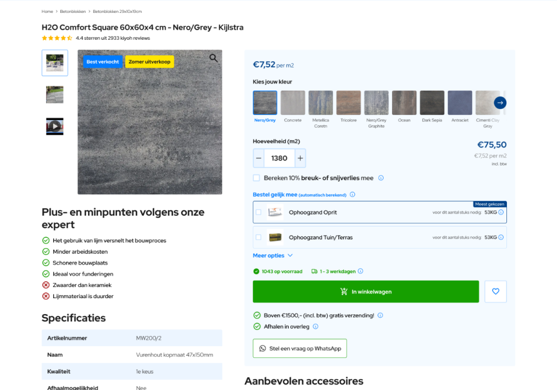
Task: Click the Aanbevolen accessoires heading
Action: click(304, 381)
